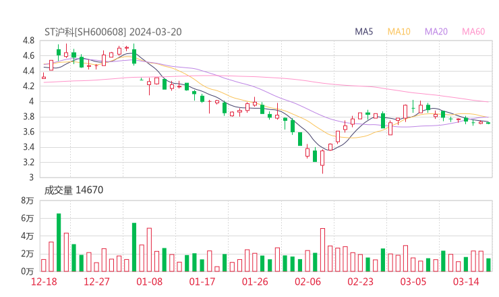Click the 02-23 date axis label
The width and height of the screenshot is (499, 297).
click(360, 281)
